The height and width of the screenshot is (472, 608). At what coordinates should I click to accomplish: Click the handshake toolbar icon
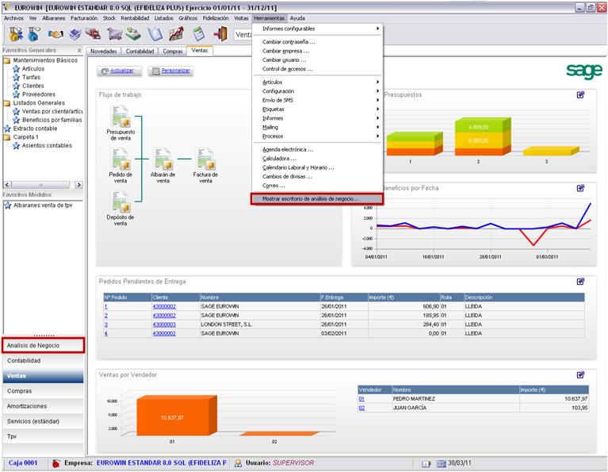(x=55, y=34)
